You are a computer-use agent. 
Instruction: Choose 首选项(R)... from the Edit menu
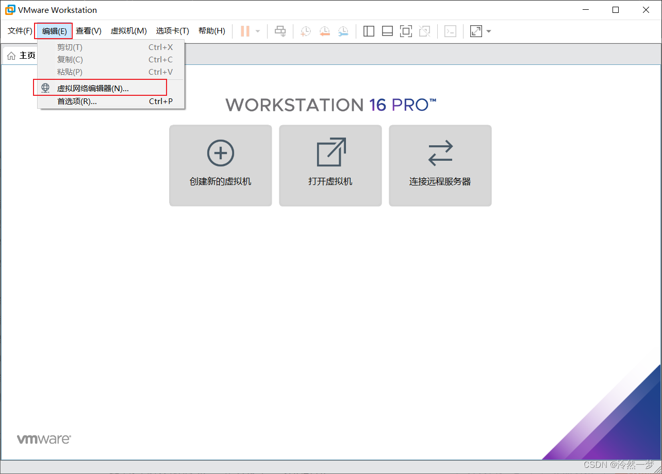tap(111, 101)
